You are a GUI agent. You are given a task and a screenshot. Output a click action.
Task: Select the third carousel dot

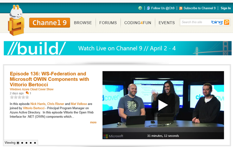pyautogui.click(x=27, y=143)
